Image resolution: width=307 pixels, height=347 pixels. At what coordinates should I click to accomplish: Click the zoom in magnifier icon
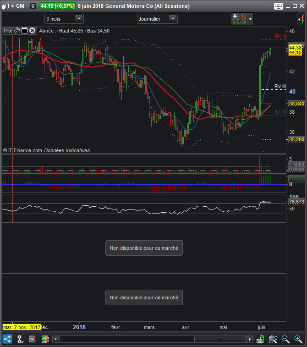click(x=298, y=339)
